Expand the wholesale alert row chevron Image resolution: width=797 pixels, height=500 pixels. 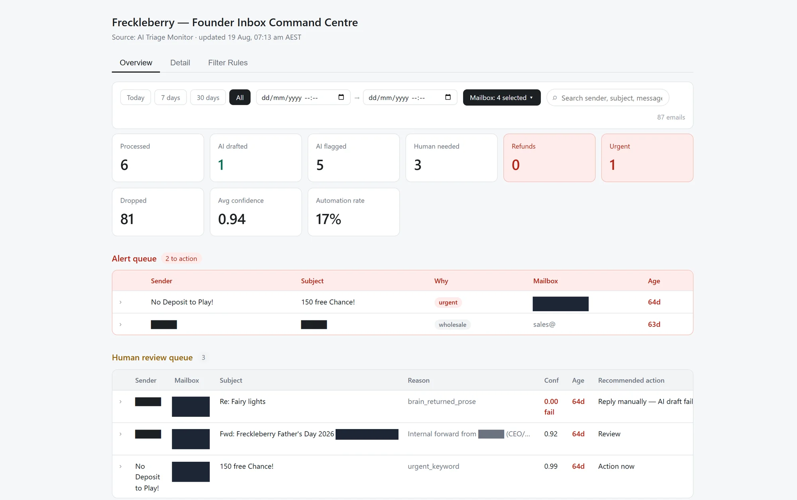click(x=120, y=324)
